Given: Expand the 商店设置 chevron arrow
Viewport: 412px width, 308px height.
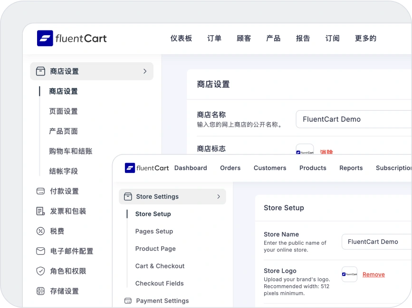Looking at the screenshot, I should [x=145, y=71].
